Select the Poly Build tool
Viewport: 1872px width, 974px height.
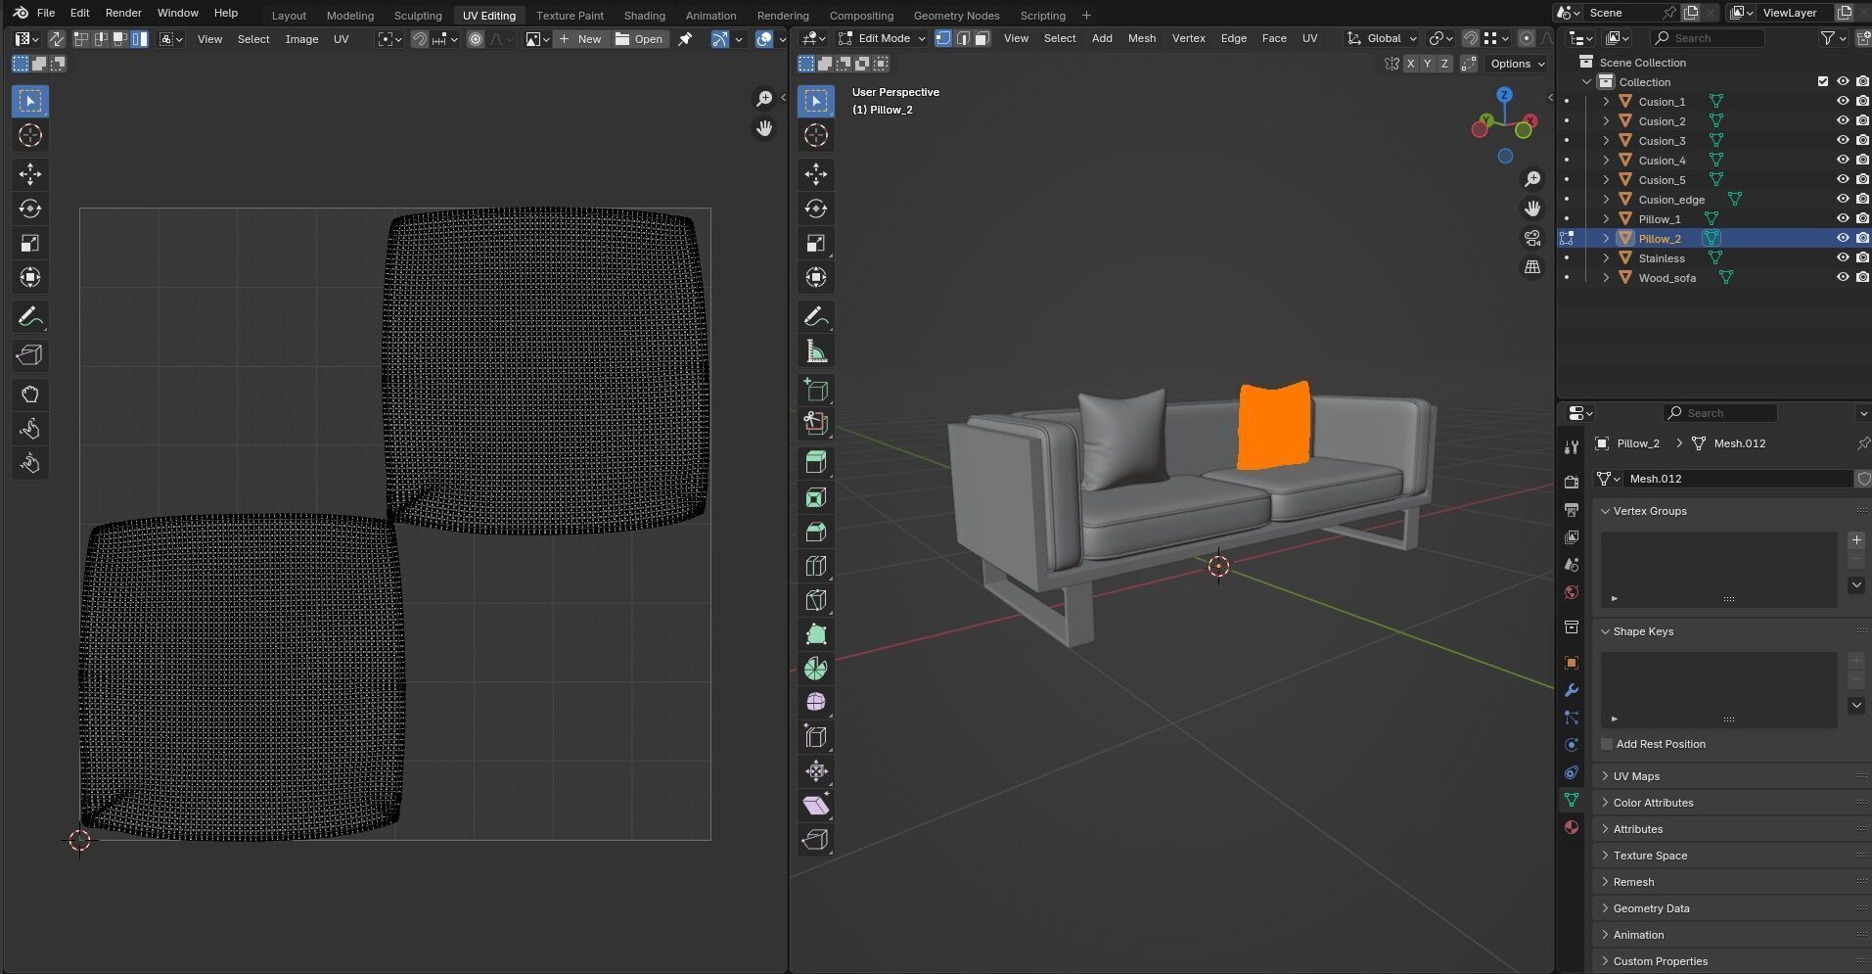click(x=816, y=634)
